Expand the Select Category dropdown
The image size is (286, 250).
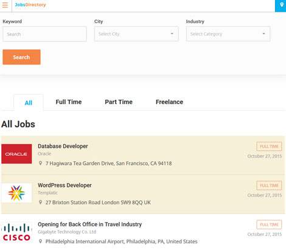228,34
